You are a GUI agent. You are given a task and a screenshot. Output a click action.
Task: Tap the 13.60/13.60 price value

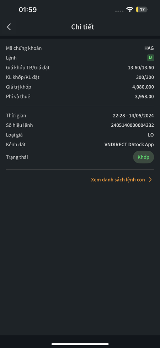[x=141, y=68]
